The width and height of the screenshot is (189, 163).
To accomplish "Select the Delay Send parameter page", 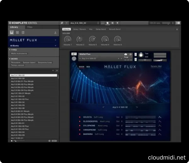I will pyautogui.click(x=101, y=29).
